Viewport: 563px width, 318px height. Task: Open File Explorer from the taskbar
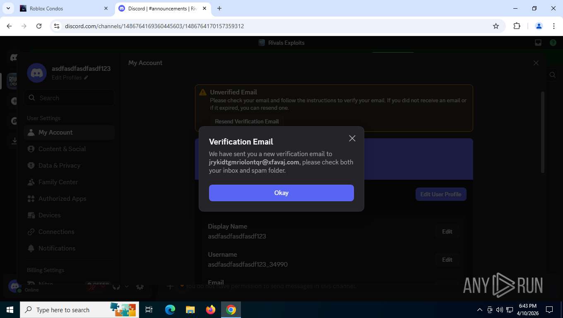coord(190,310)
